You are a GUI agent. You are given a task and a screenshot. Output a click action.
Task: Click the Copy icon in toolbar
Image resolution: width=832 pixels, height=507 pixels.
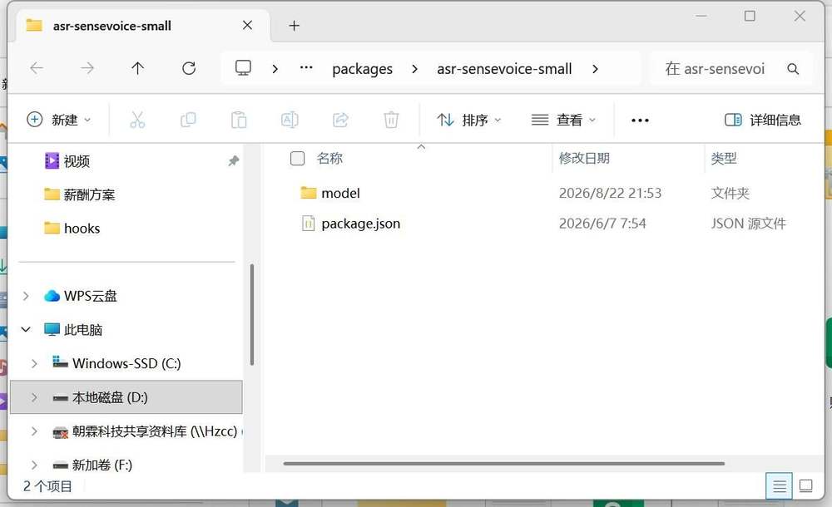188,120
